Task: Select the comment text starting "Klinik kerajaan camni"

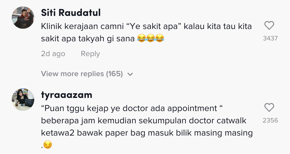Action: click(146, 32)
